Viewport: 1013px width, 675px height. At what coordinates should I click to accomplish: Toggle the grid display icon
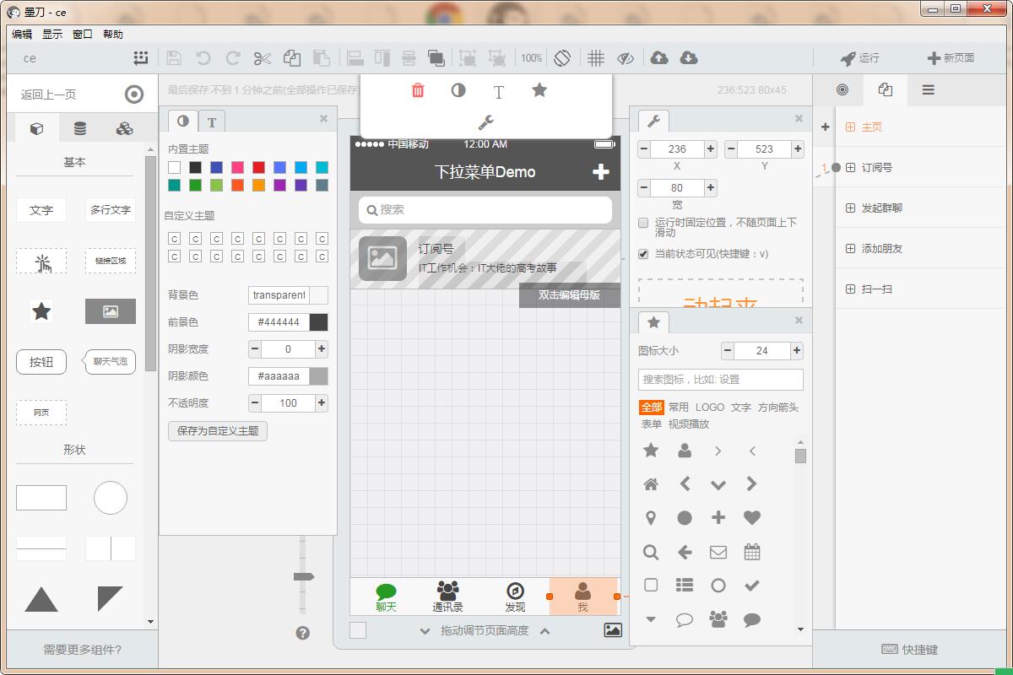(x=596, y=58)
